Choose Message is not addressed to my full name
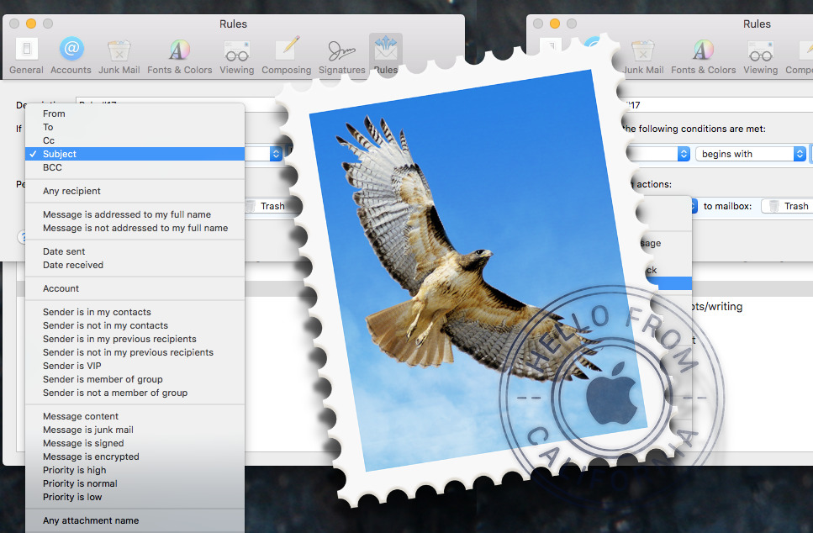Screen dimensions: 813x533 coord(135,228)
